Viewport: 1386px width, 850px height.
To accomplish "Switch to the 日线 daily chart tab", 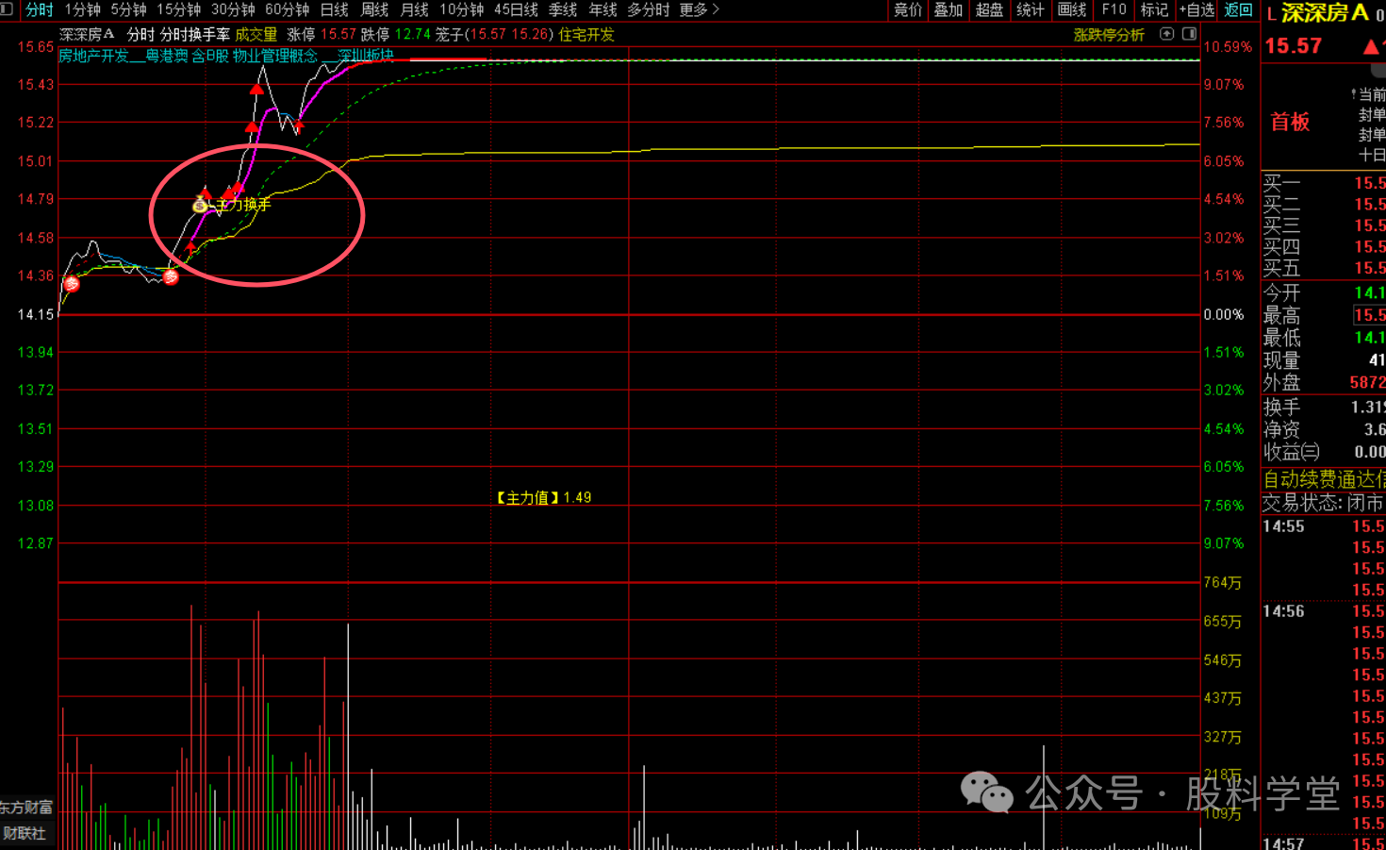I will click(x=335, y=9).
